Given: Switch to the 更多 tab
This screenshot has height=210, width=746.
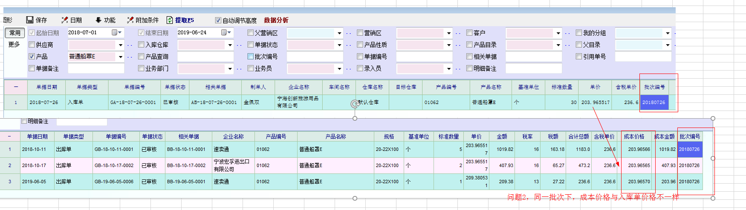Looking at the screenshot, I should point(14,44).
